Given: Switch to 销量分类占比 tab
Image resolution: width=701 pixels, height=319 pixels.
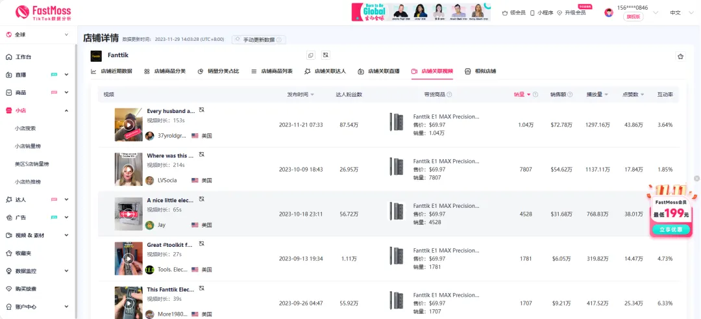Looking at the screenshot, I should tap(218, 71).
